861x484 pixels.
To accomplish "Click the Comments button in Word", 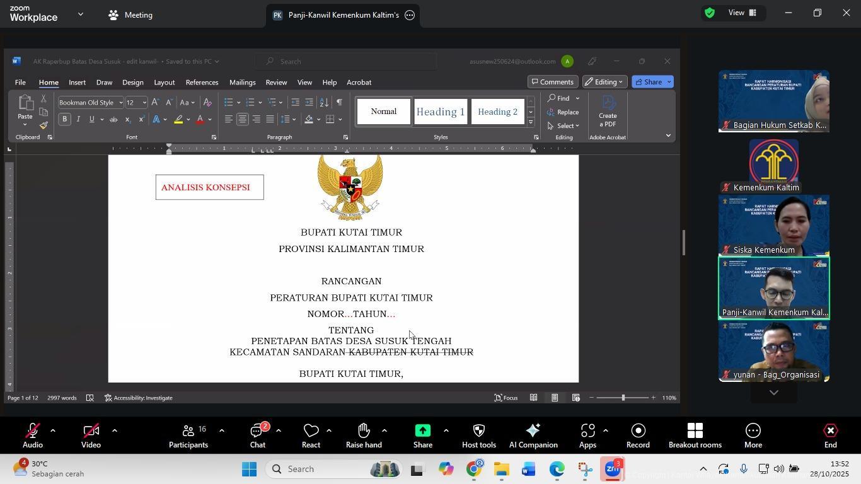I will point(552,82).
